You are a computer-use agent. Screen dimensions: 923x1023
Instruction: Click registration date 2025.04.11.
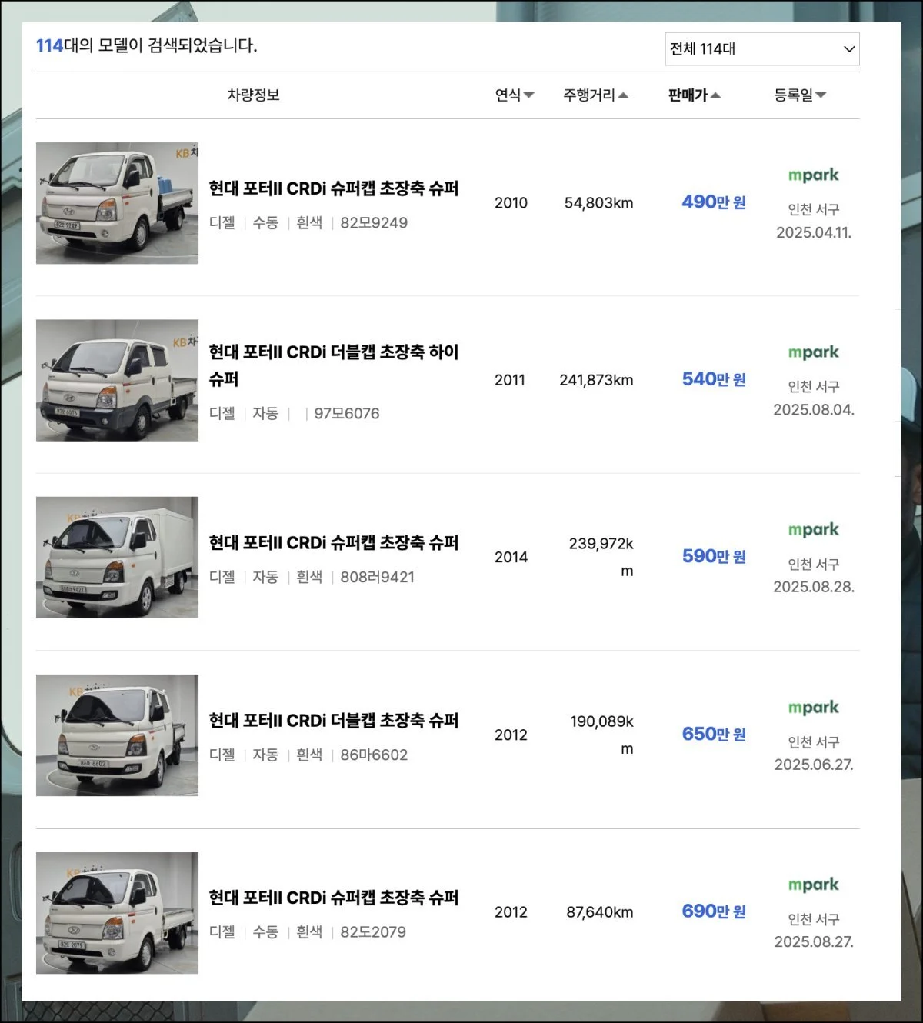tap(814, 232)
